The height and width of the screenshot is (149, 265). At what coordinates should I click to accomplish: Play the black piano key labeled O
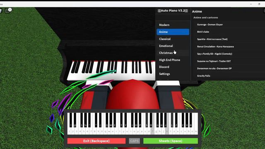(x=136, y=120)
